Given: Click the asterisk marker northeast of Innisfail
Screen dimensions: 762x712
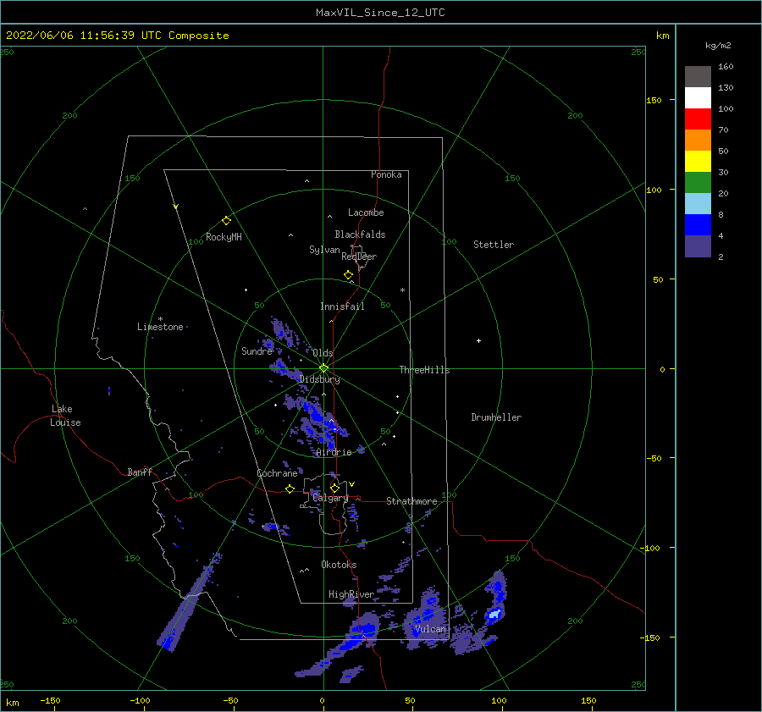Looking at the screenshot, I should (x=402, y=290).
